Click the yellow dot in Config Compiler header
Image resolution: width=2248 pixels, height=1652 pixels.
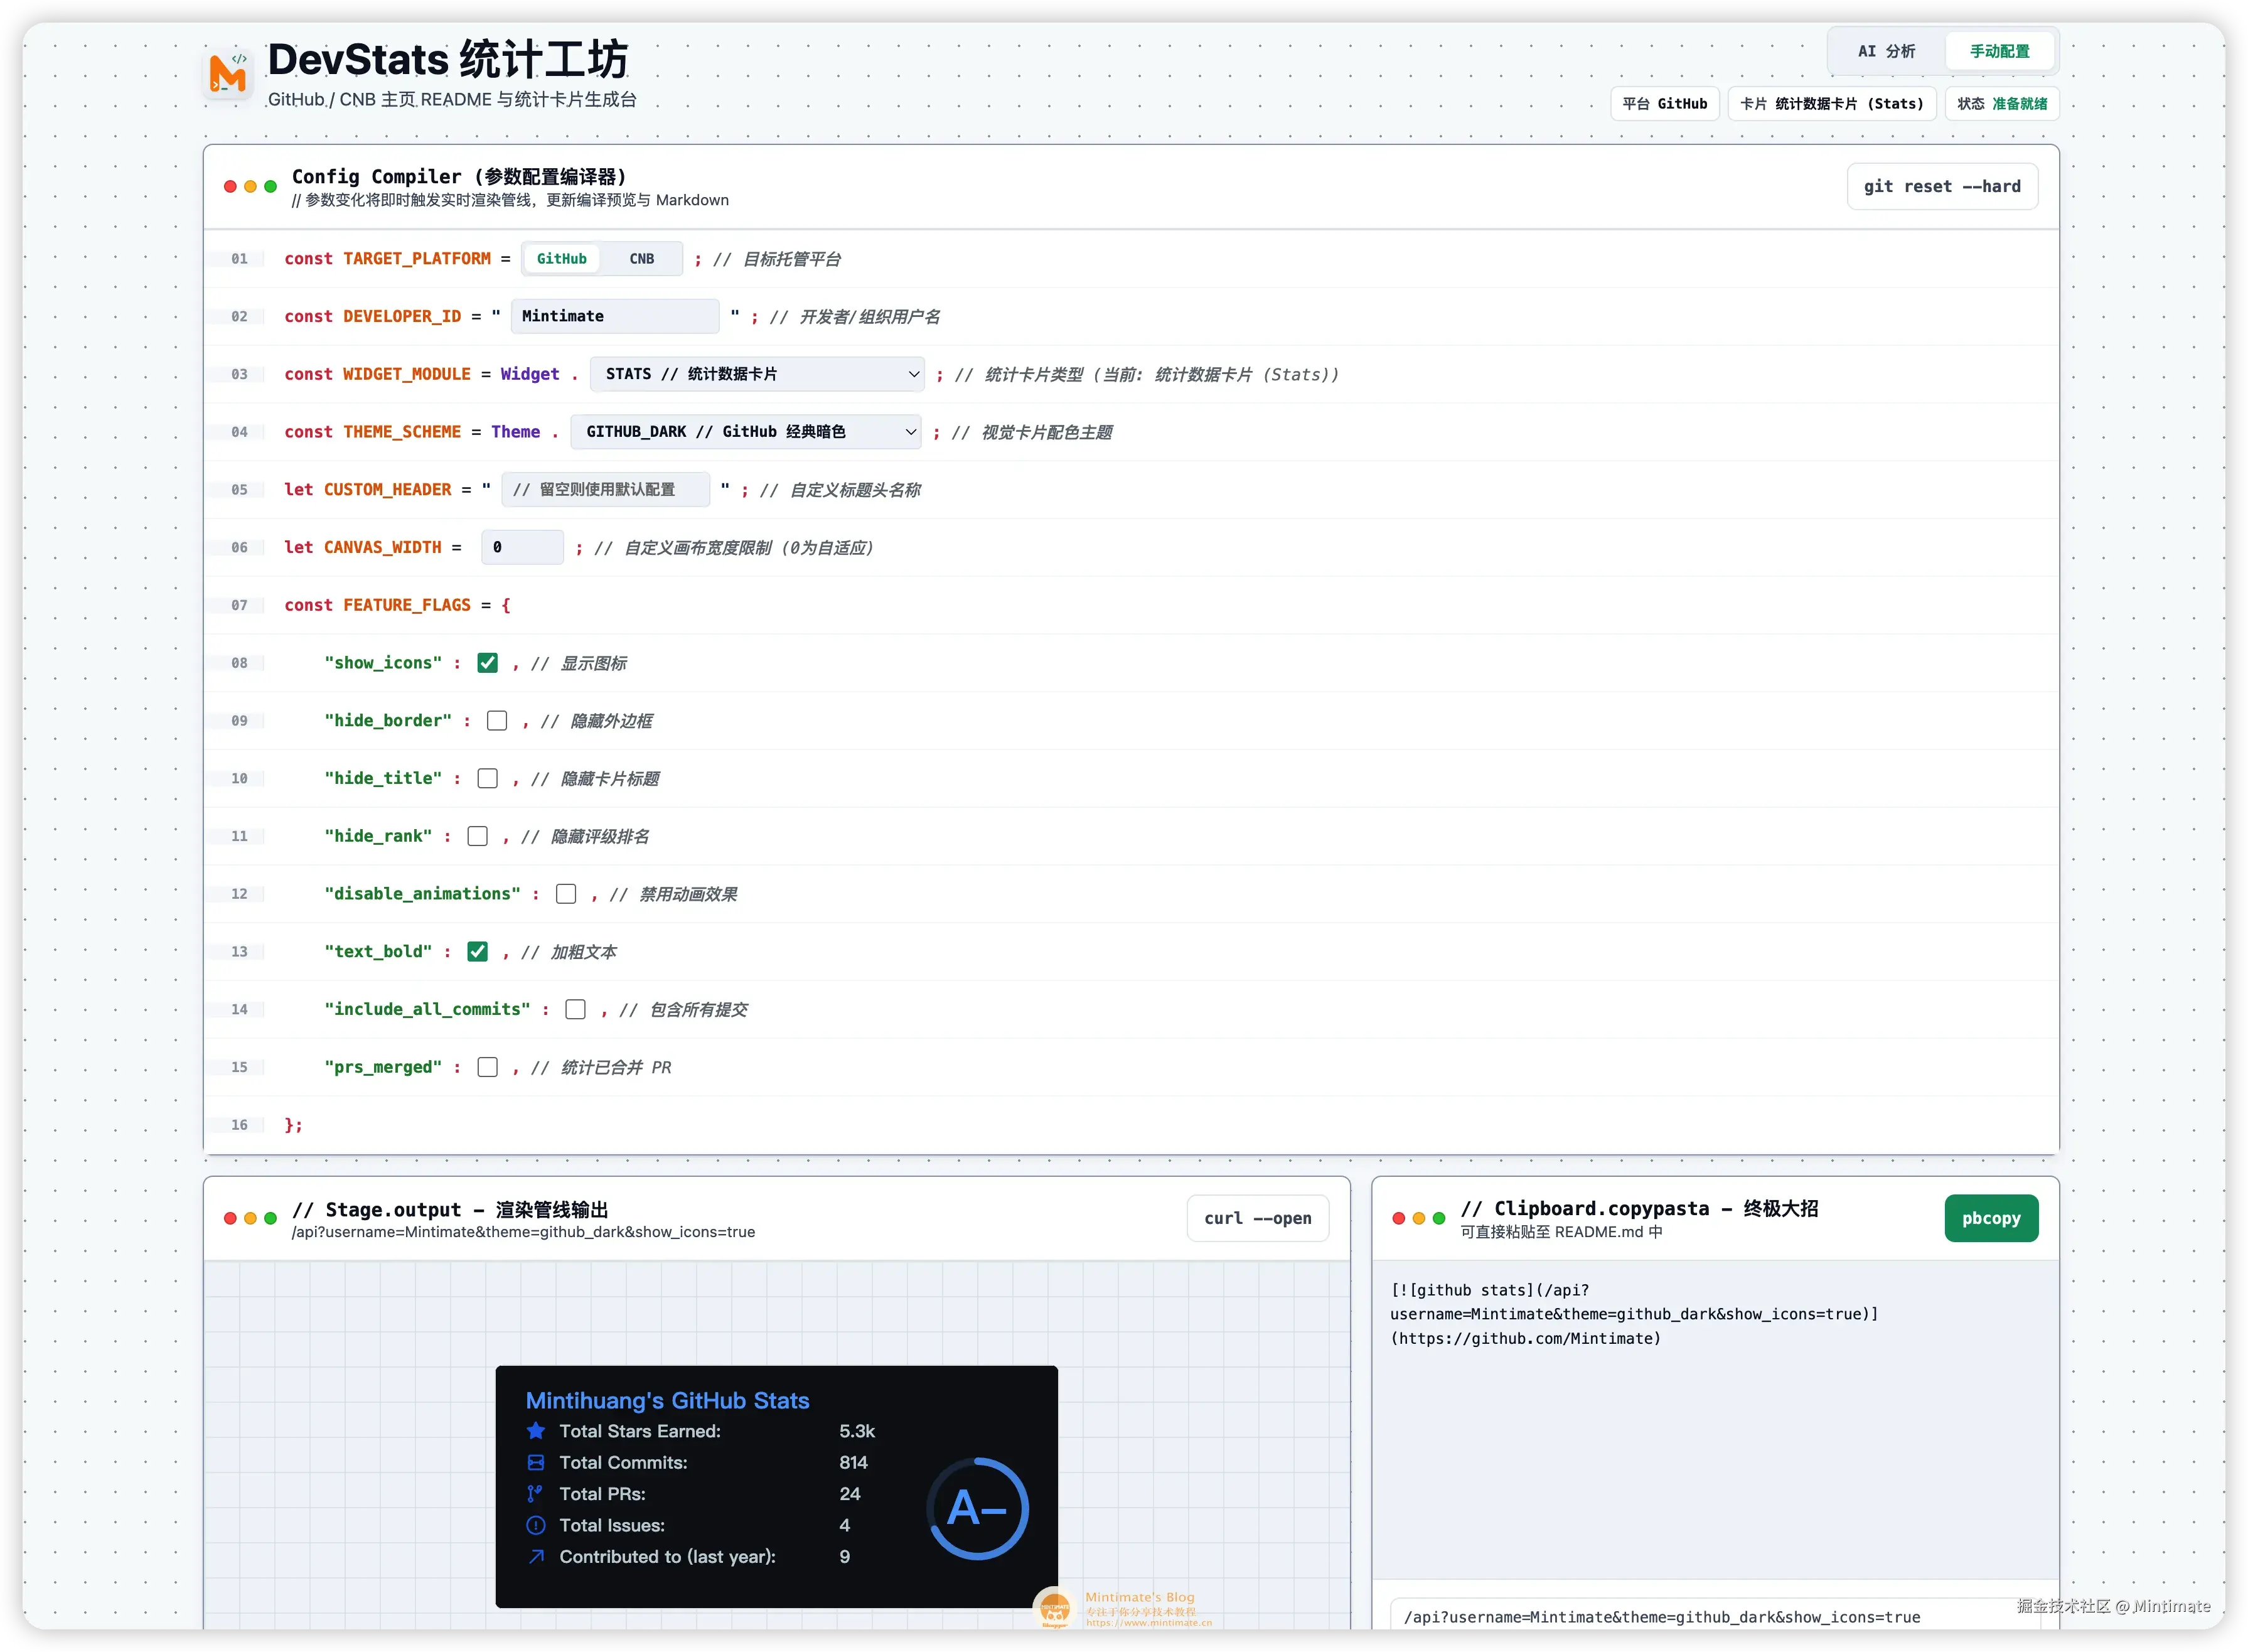(x=250, y=186)
